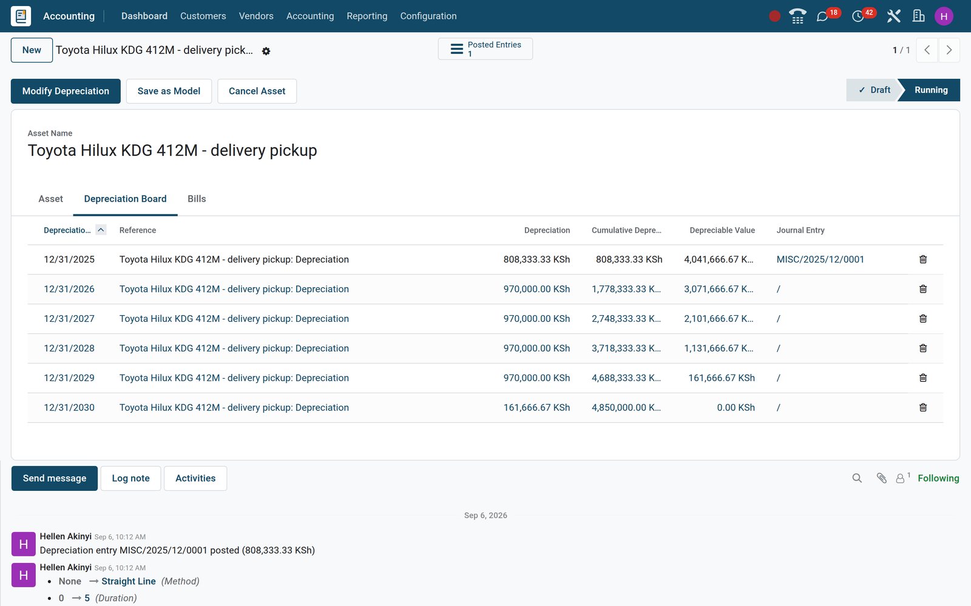Delete the 12/31/2029 depreciation line

click(x=923, y=378)
